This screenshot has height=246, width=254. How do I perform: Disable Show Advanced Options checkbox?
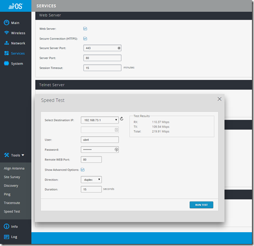point(82,170)
